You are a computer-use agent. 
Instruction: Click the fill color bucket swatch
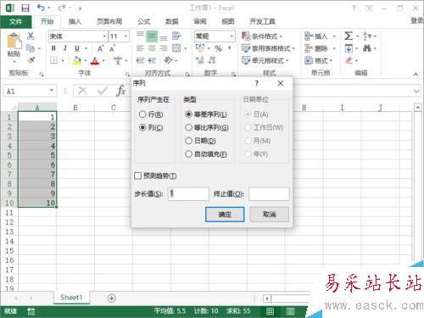77,60
